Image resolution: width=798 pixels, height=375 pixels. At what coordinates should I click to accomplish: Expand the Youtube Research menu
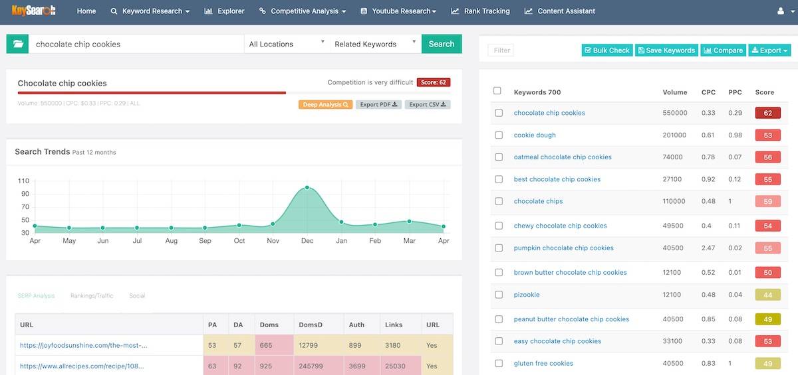[398, 11]
